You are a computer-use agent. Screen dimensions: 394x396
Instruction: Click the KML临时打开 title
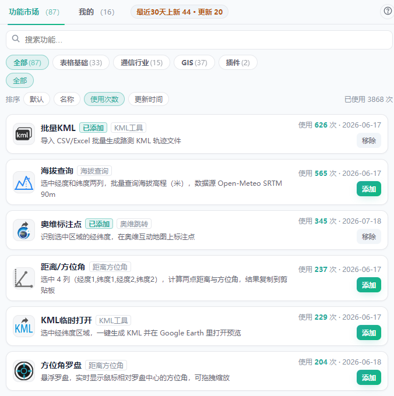point(66,320)
